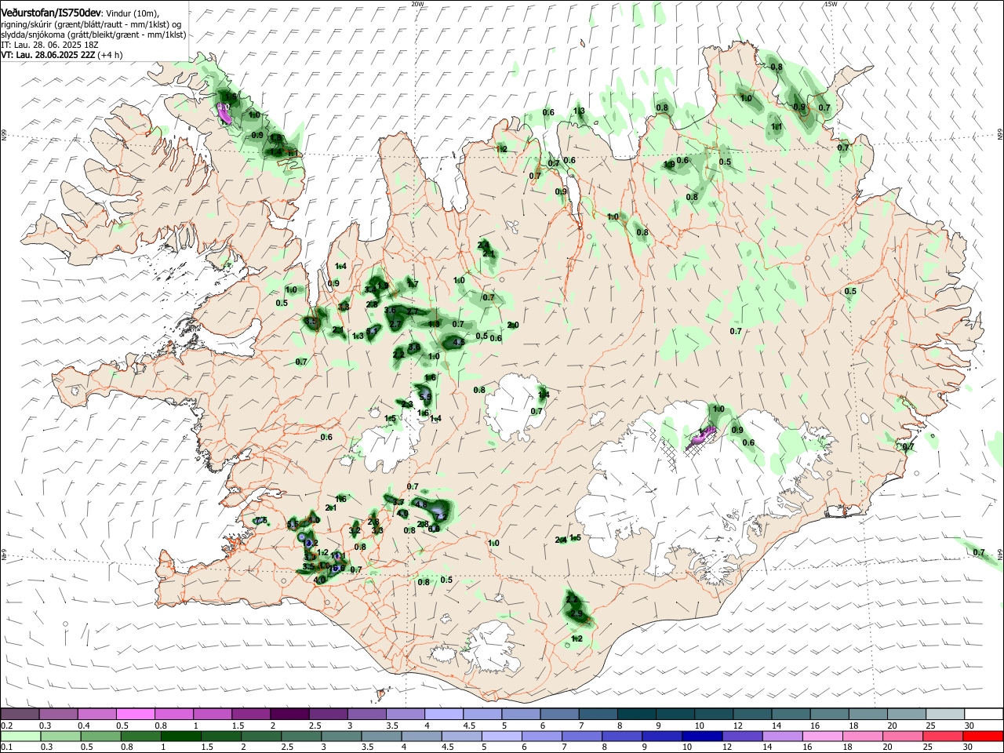Click the 66N label on the left edge

pos(4,136)
